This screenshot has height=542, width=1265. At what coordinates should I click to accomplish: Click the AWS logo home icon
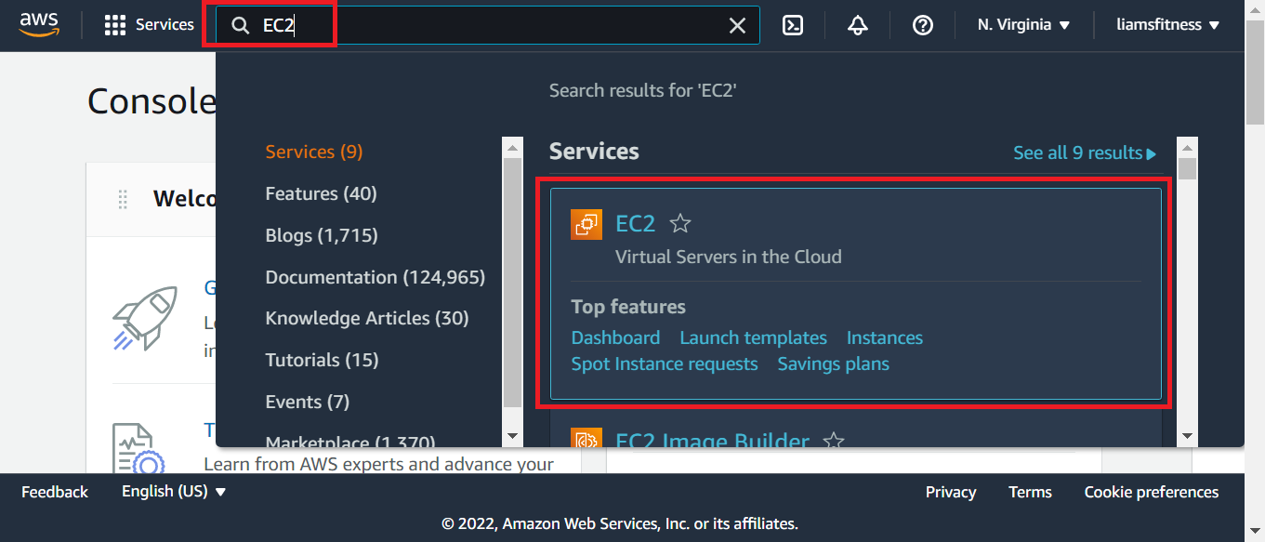click(39, 25)
